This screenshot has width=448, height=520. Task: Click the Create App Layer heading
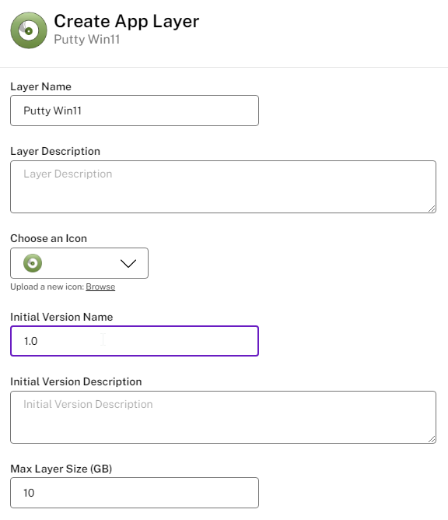click(127, 21)
